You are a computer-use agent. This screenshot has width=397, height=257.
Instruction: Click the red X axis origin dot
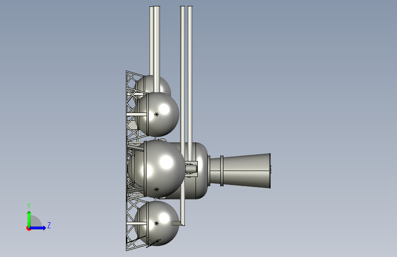pos(28,228)
